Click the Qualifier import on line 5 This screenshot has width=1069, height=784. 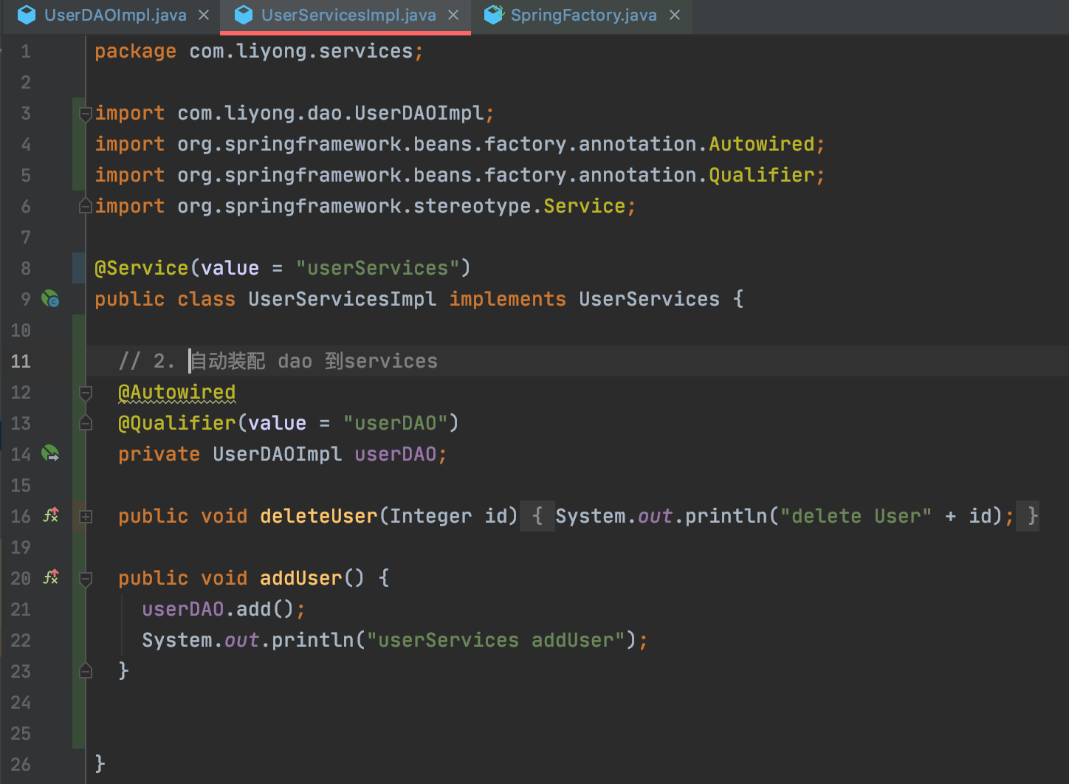click(x=762, y=175)
